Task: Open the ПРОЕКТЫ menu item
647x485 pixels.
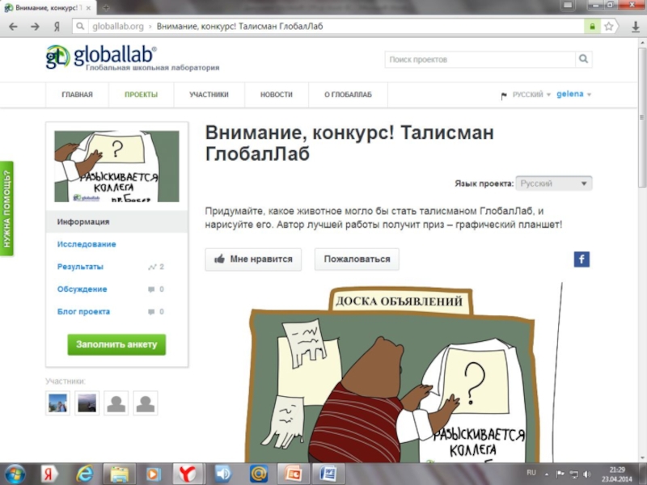Action: pos(141,95)
